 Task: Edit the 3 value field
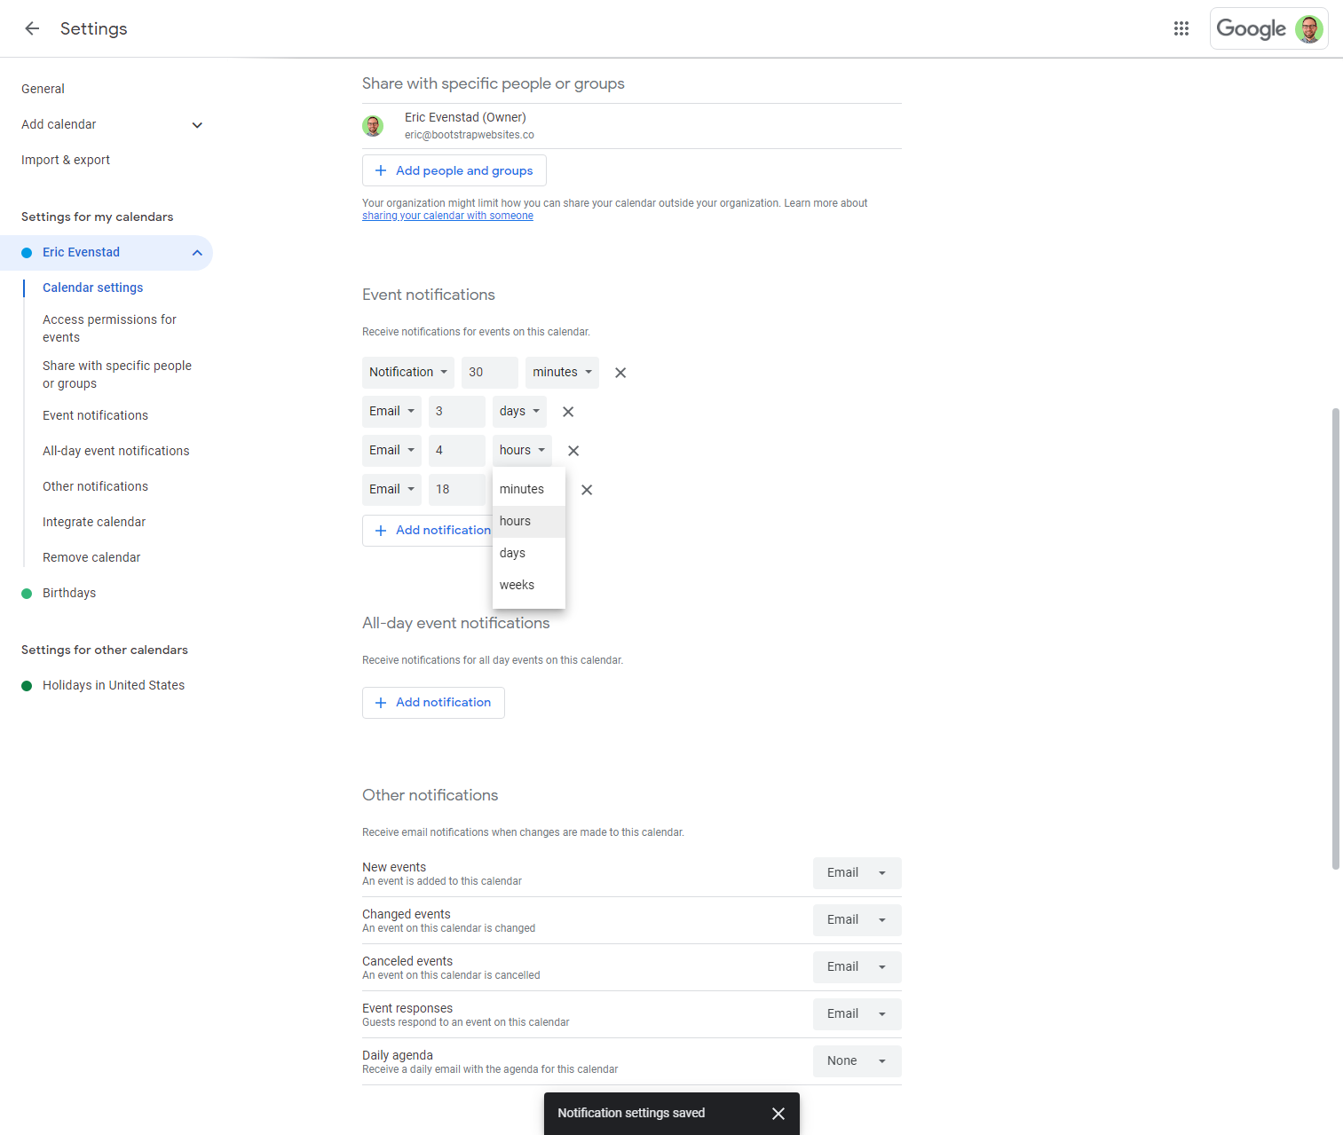[457, 412]
